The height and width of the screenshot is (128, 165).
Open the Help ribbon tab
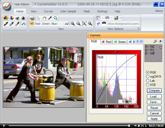[118, 11]
